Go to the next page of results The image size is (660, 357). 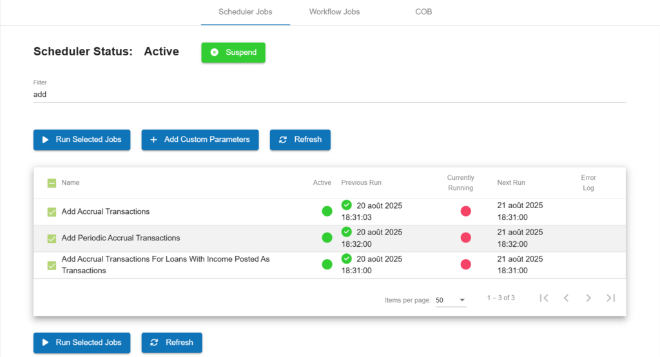[x=588, y=298]
